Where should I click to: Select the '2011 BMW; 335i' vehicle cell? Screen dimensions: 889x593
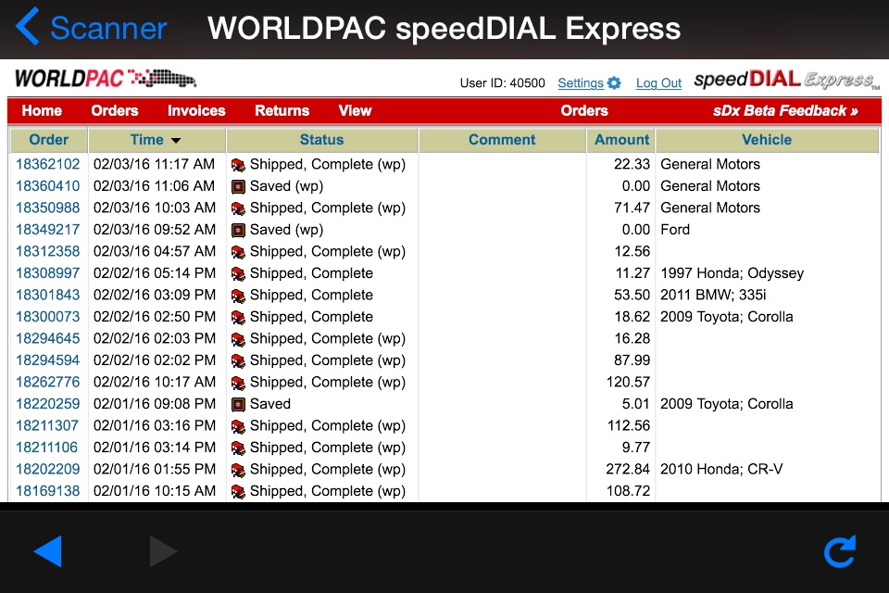[713, 295]
